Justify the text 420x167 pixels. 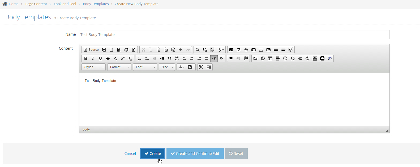pyautogui.click(x=207, y=58)
